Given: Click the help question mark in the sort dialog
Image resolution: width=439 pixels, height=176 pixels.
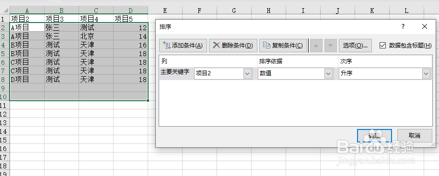Looking at the screenshot, I should pyautogui.click(x=403, y=27).
